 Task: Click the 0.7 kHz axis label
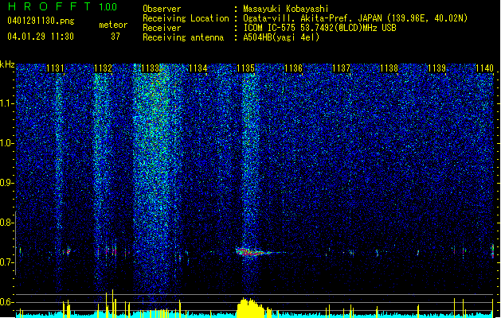(x=6, y=262)
